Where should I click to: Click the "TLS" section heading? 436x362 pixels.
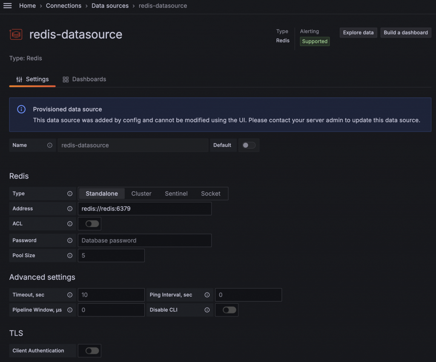pyautogui.click(x=16, y=333)
